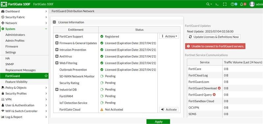The height and width of the screenshot is (124, 263).
Task: Open the CLI console icon
Action: pos(217,4)
